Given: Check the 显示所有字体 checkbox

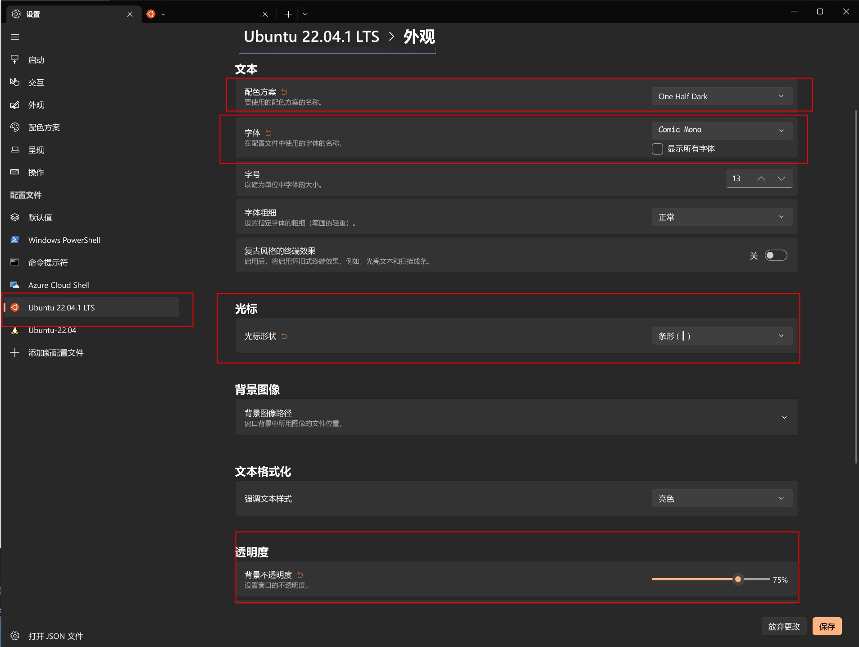Looking at the screenshot, I should [x=657, y=149].
